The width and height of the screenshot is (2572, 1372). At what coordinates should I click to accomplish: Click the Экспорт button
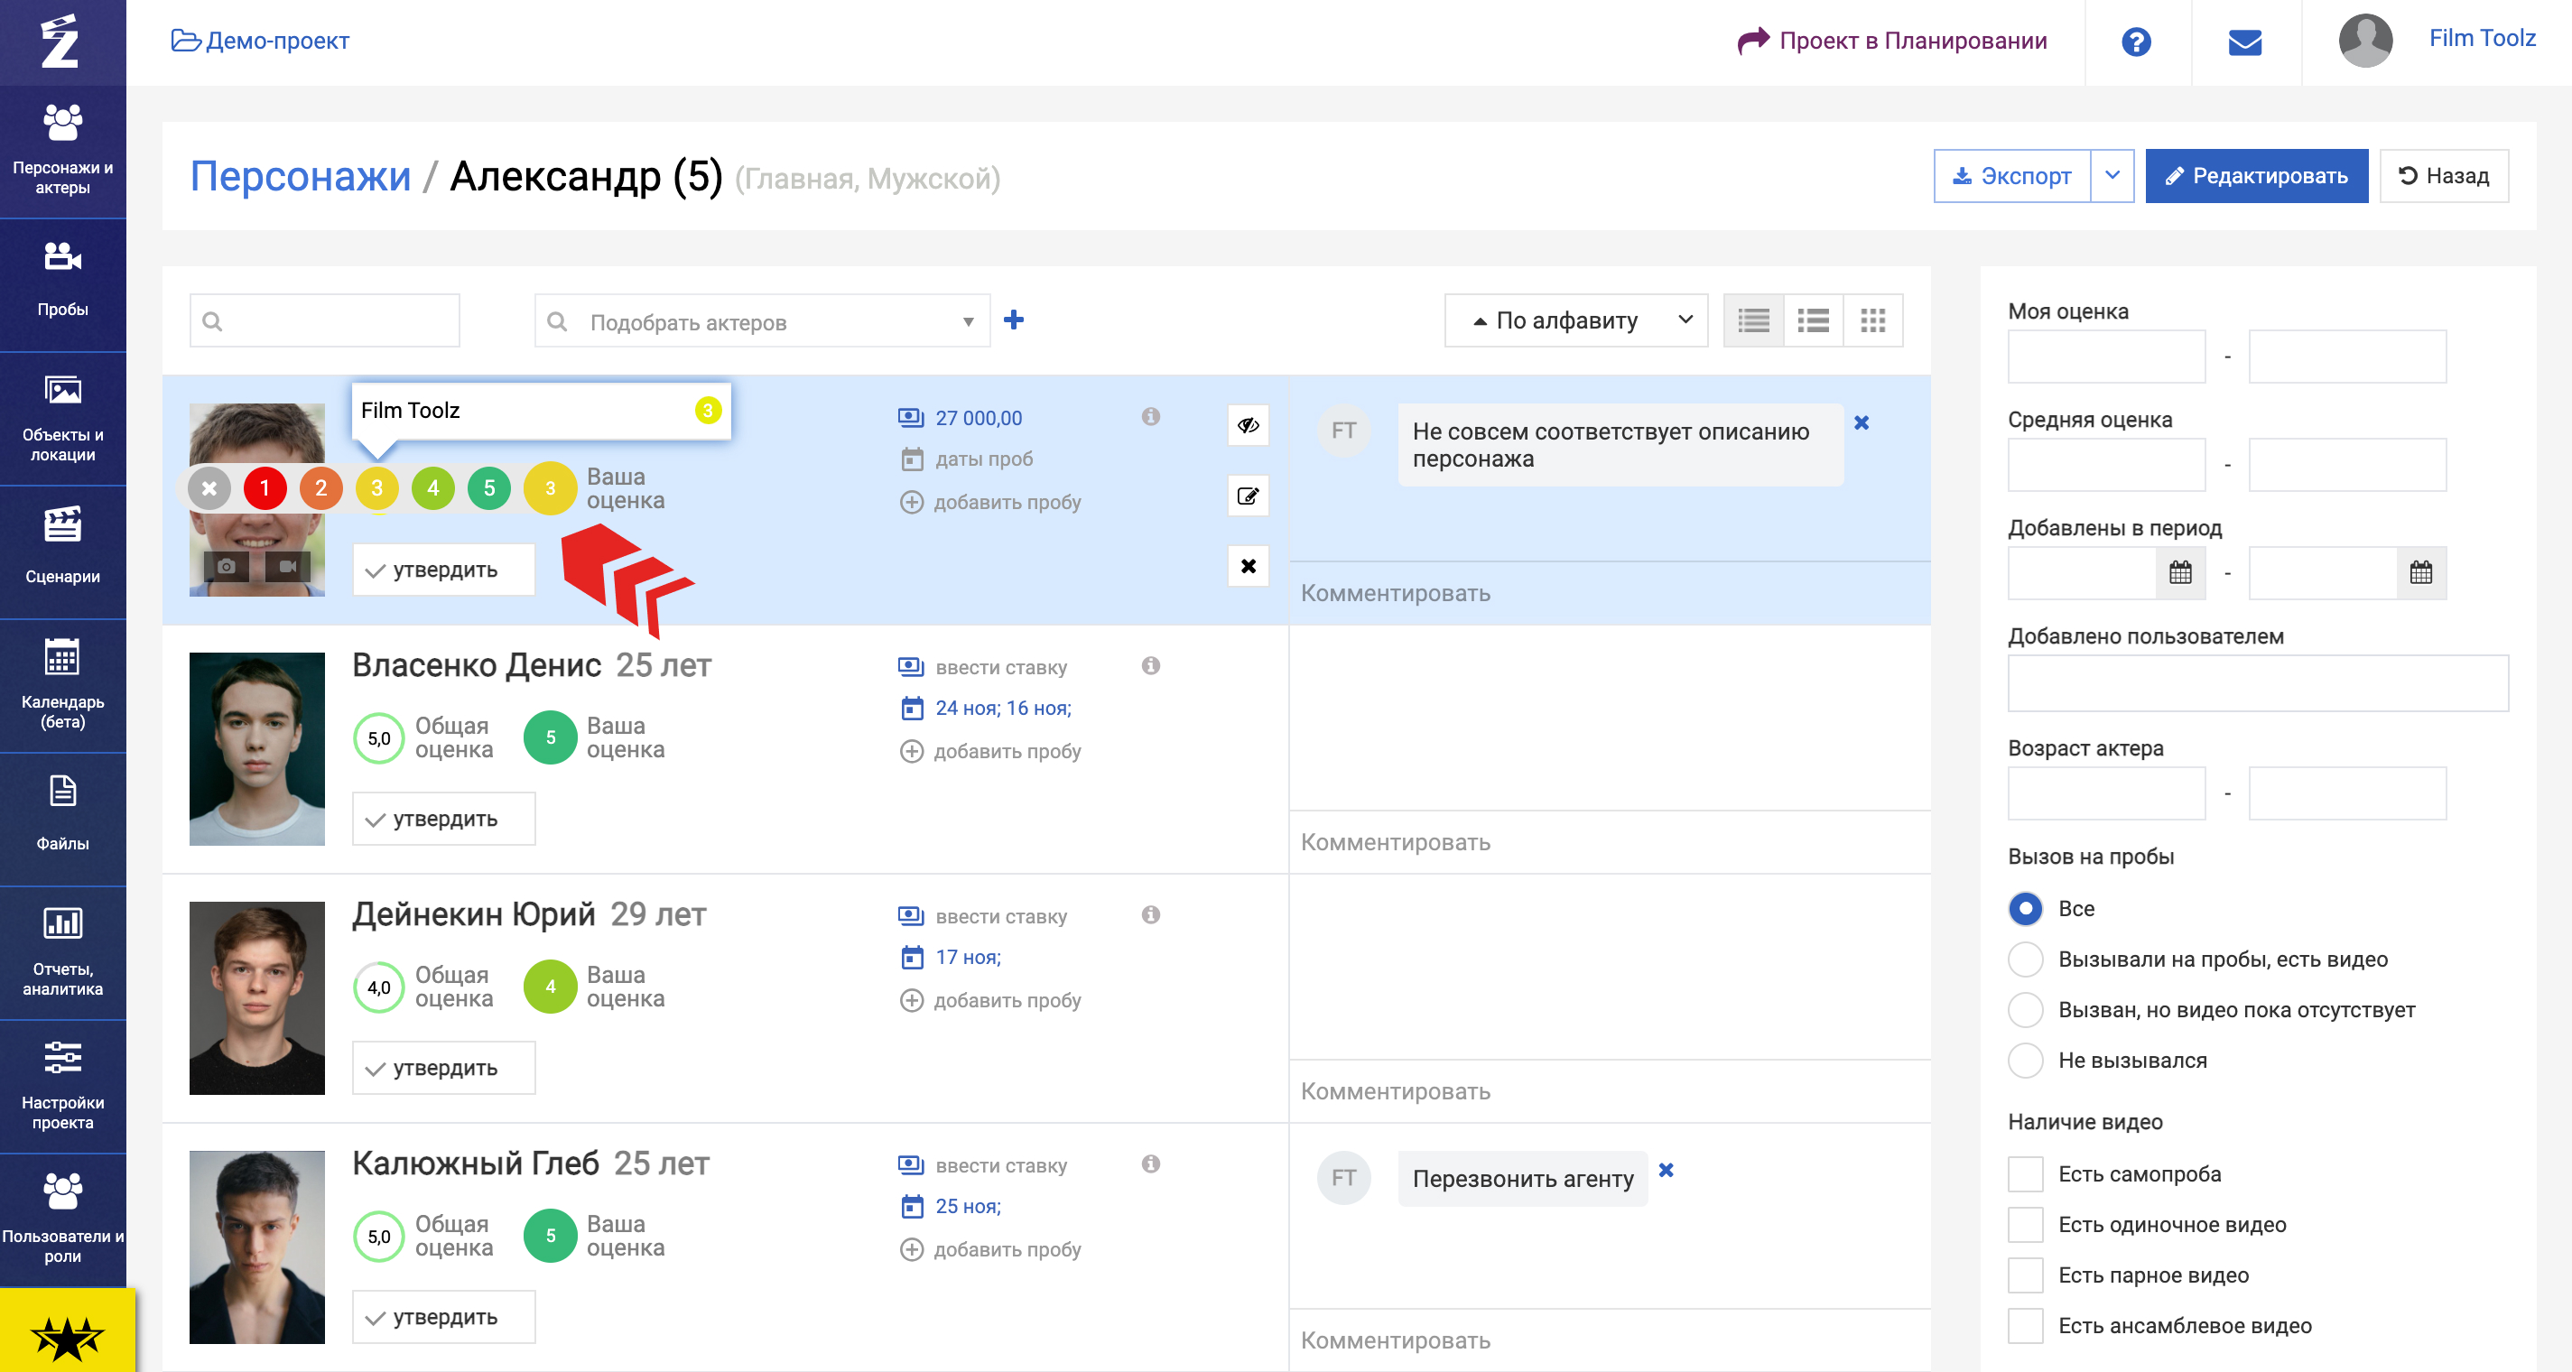point(2012,177)
